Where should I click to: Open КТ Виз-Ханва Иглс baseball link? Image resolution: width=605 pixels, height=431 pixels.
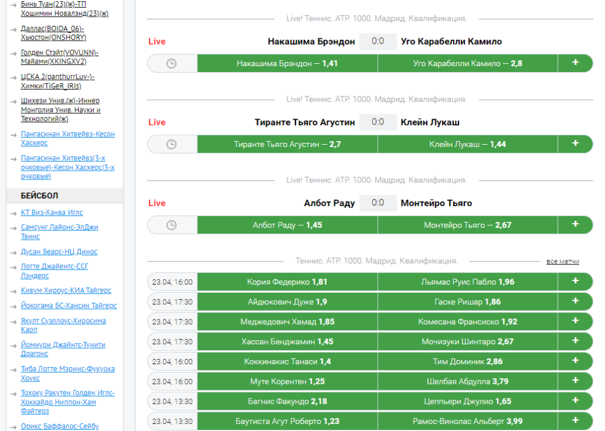click(x=52, y=213)
